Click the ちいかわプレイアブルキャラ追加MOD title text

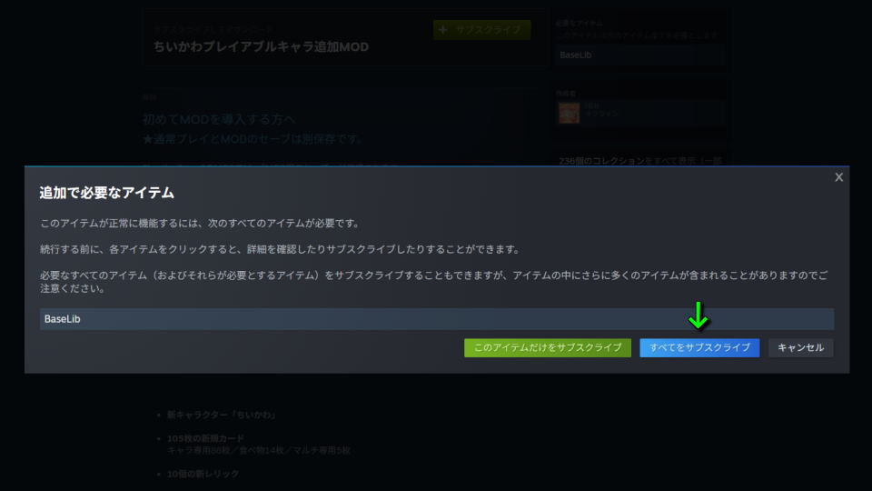261,46
